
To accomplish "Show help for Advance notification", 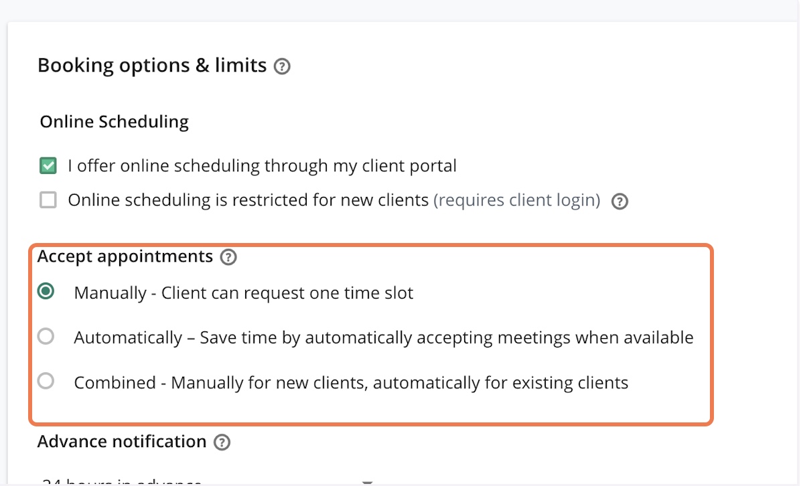I will 222,442.
